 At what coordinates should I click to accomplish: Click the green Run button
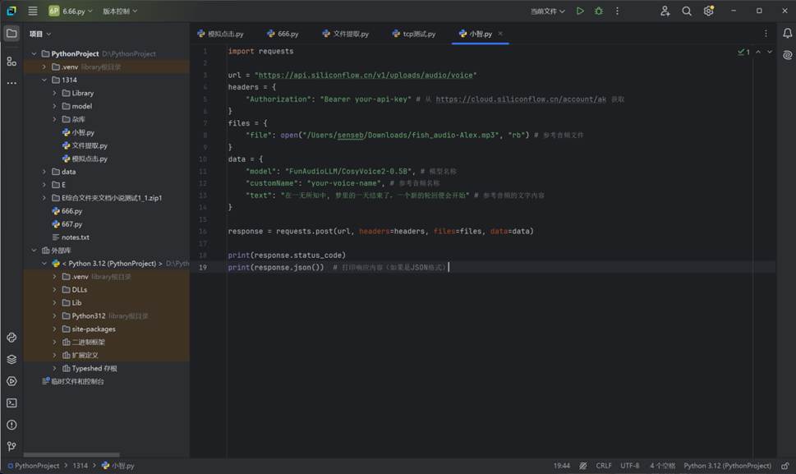(x=580, y=12)
